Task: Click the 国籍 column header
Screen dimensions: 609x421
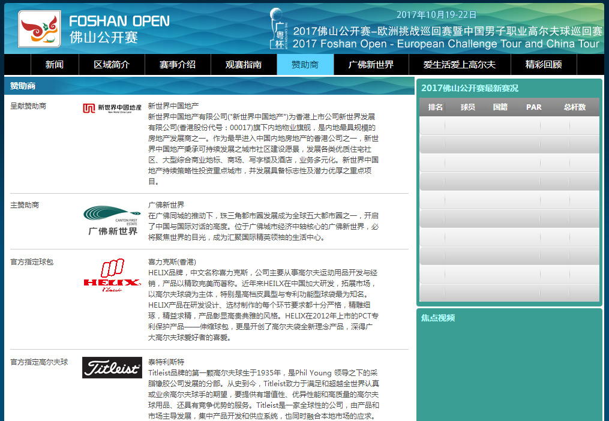Action: click(500, 107)
